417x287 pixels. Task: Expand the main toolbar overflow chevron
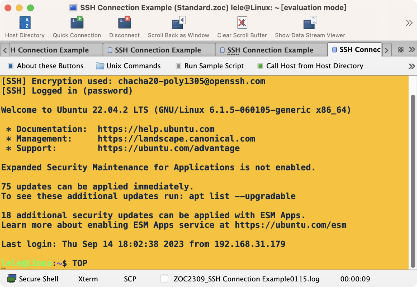click(409, 23)
